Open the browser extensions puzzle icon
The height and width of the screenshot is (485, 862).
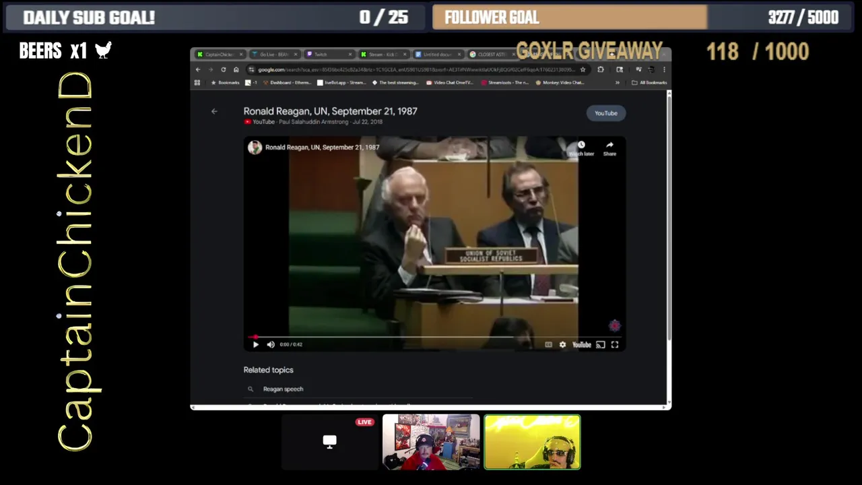601,69
